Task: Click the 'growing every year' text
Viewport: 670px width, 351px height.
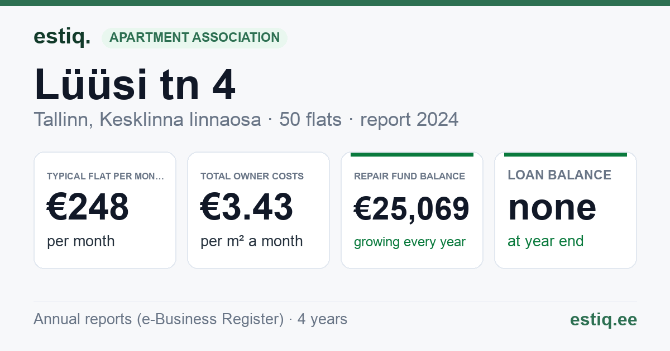Action: pyautogui.click(x=410, y=242)
